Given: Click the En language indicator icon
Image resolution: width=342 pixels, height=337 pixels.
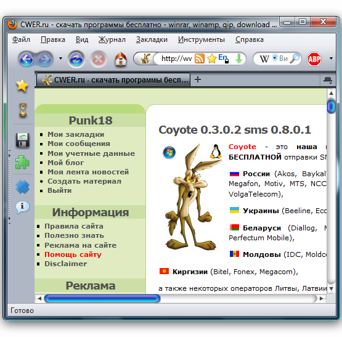Looking at the screenshot, I should tap(224, 59).
